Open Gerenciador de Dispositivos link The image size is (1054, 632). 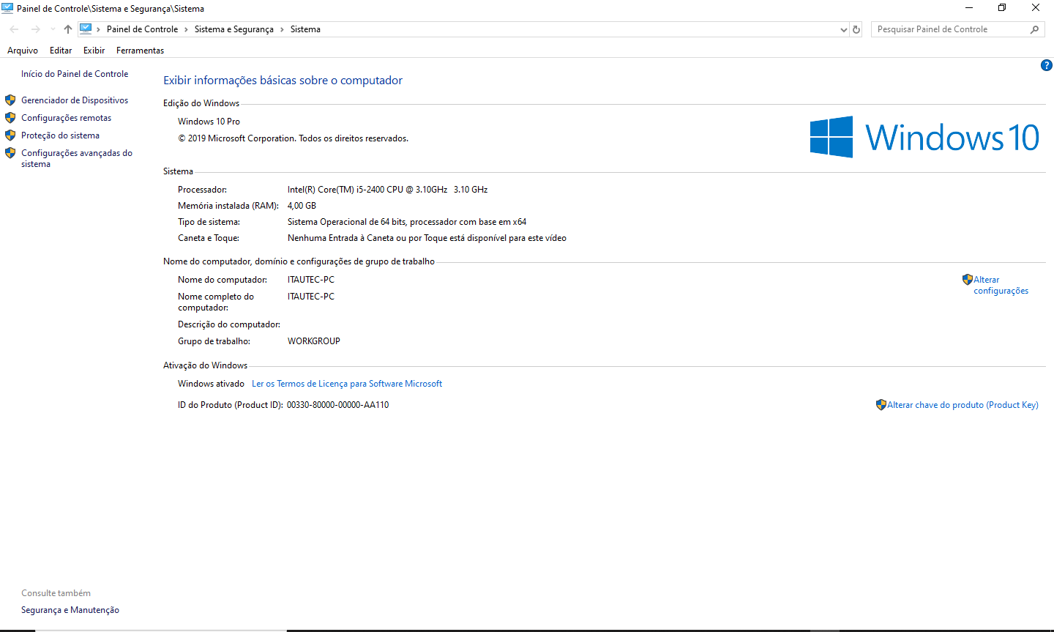coord(75,100)
